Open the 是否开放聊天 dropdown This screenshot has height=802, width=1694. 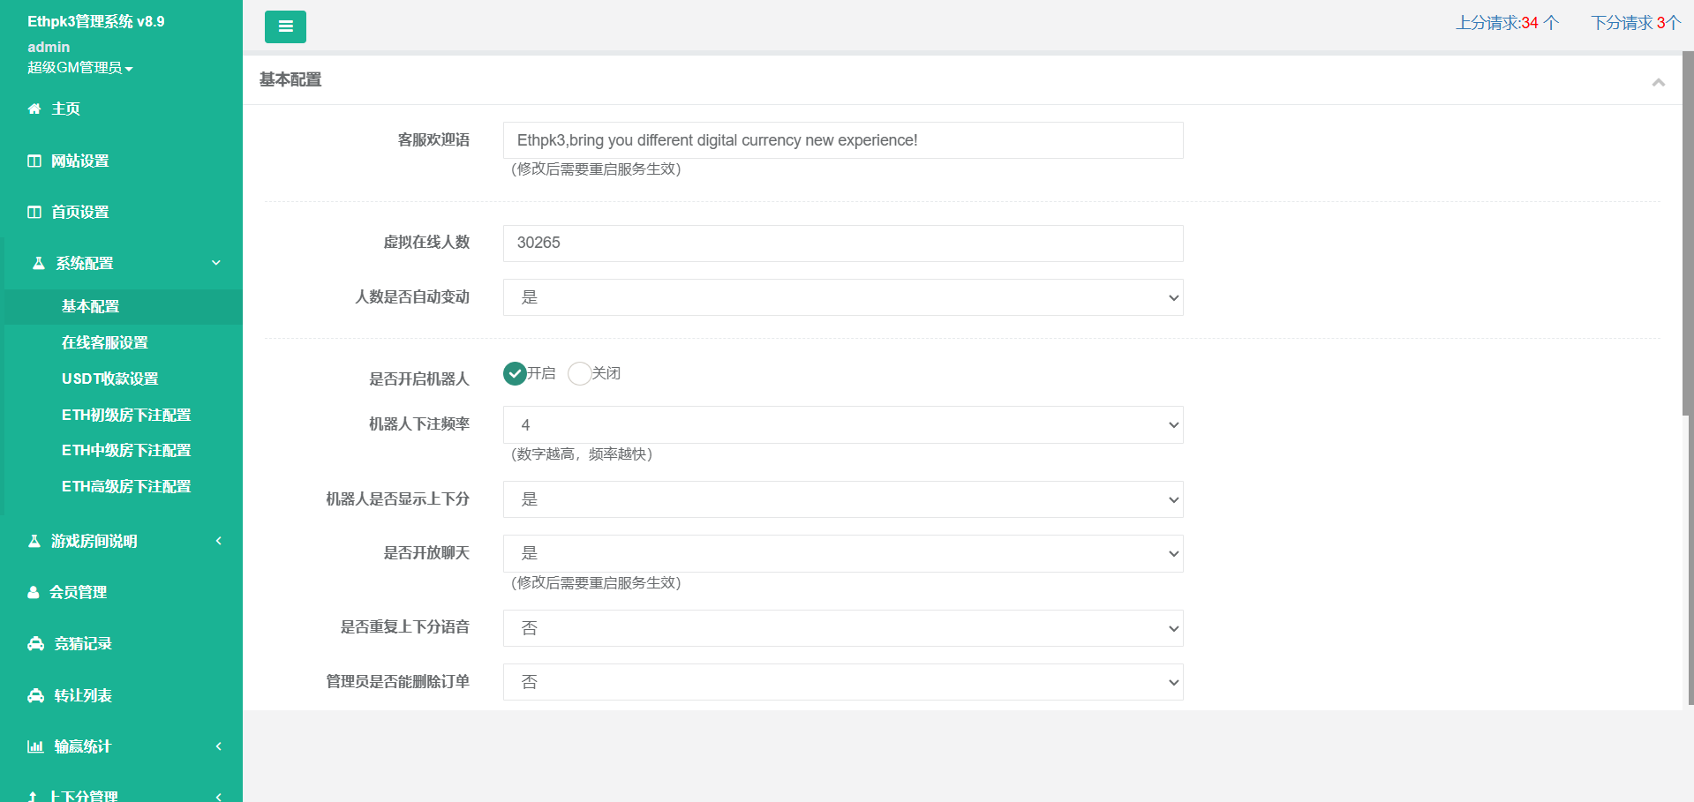click(x=842, y=554)
